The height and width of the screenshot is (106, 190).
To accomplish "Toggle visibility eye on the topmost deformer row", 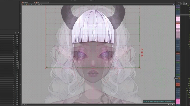I will point(177,6).
